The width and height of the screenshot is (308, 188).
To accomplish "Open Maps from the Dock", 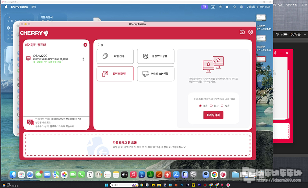I will click(56, 174).
